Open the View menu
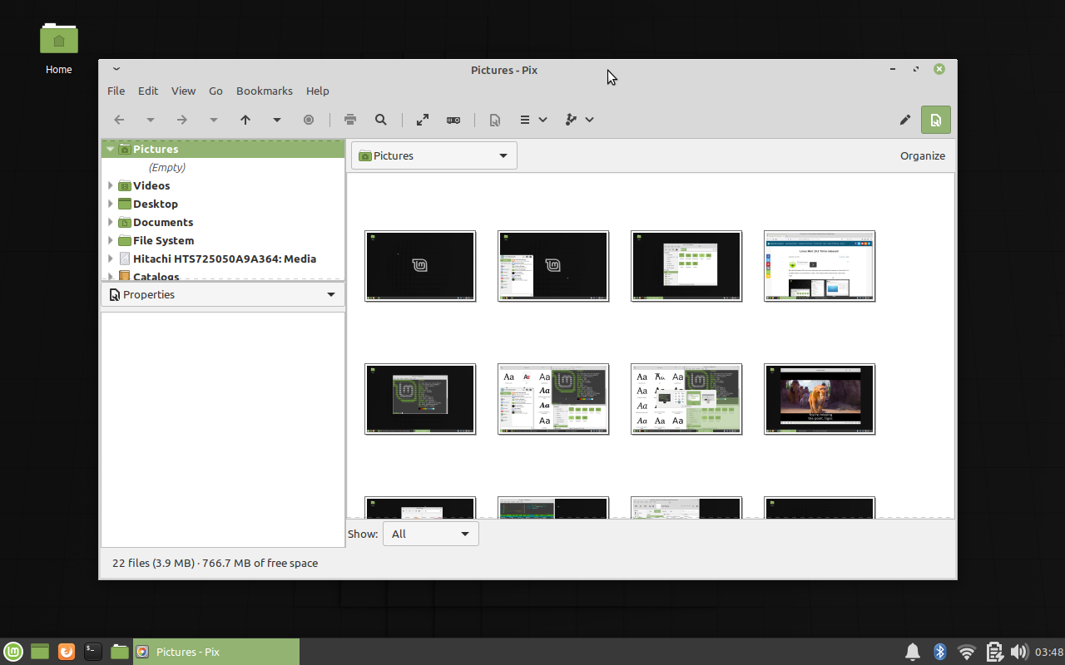The width and height of the screenshot is (1065, 665). click(x=183, y=91)
